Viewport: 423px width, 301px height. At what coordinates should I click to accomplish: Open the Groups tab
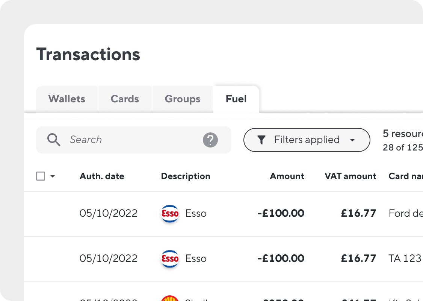pyautogui.click(x=183, y=99)
